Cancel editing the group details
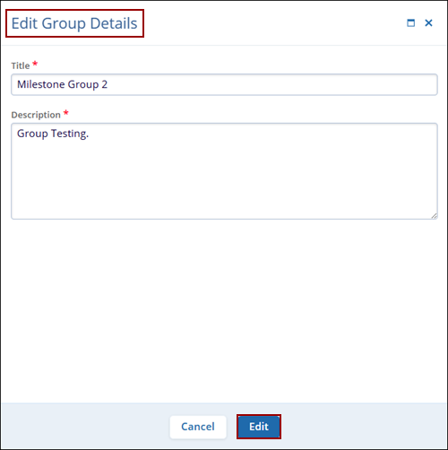Image resolution: width=448 pixels, height=450 pixels. pyautogui.click(x=198, y=427)
